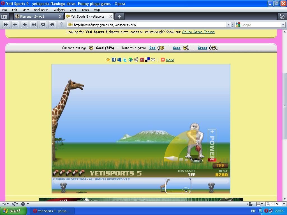Click the Yeti Sports 5 taskbar button
Screen dimensions: 287x215
click(52, 211)
